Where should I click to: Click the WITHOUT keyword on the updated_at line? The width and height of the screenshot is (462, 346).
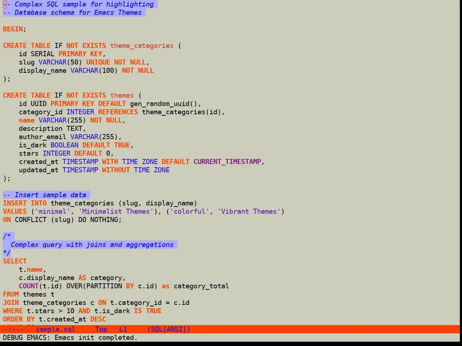116,170
